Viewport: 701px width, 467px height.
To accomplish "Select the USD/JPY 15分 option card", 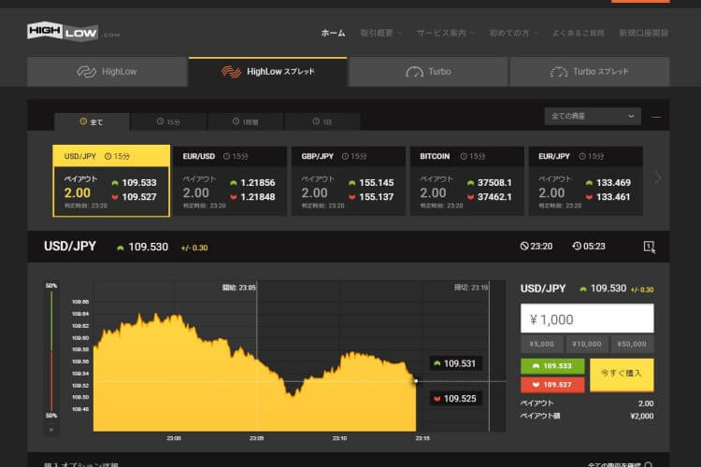I will [111, 181].
